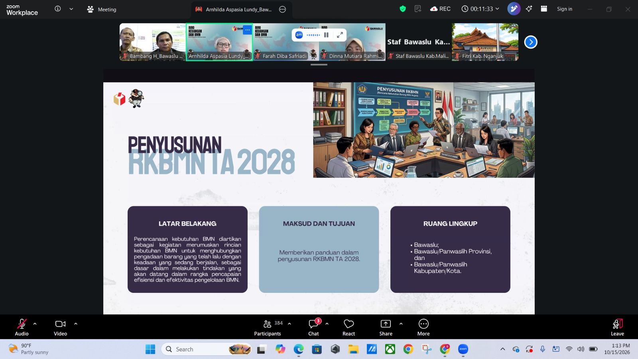
Task: Open the view layout grid icon
Action: (544, 9)
